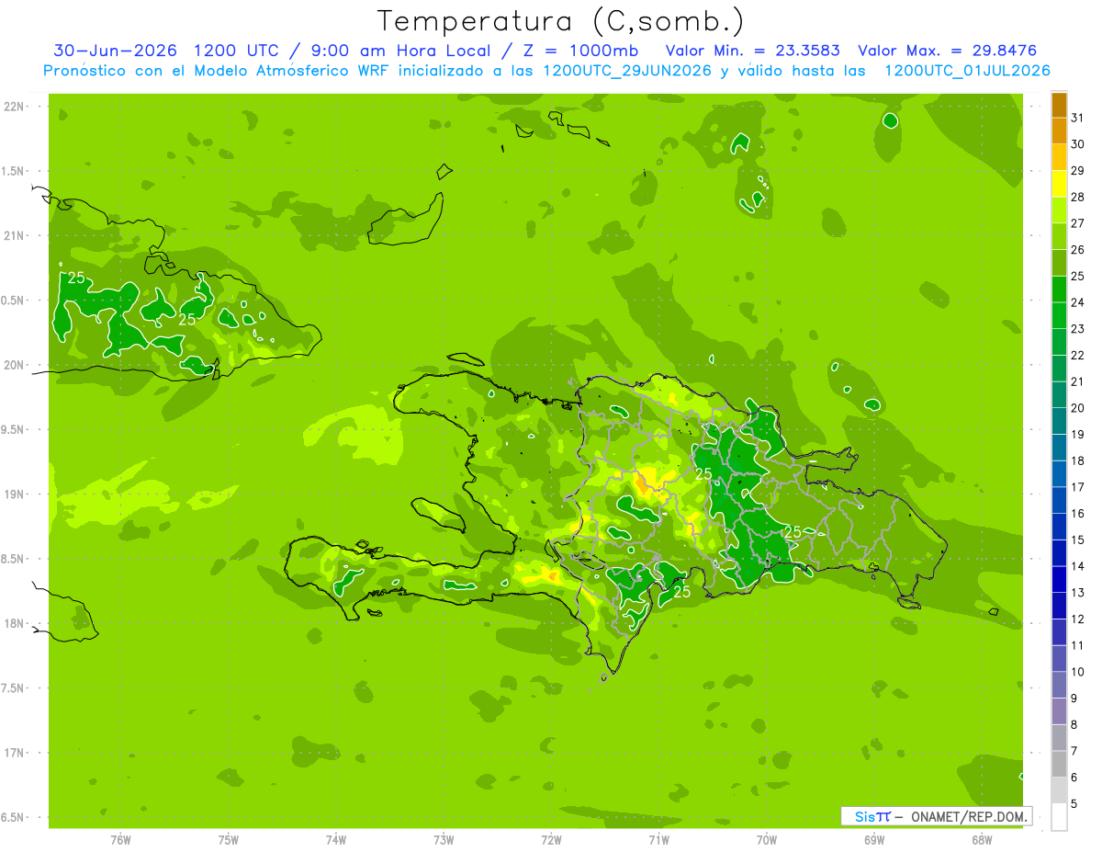
Task: Click the "18N" latitude label
Action: 14,623
